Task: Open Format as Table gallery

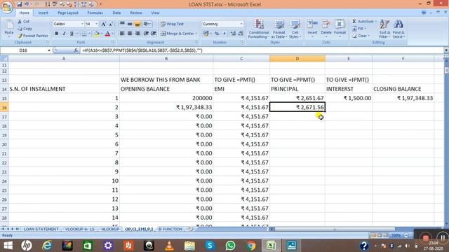Action: pyautogui.click(x=279, y=29)
